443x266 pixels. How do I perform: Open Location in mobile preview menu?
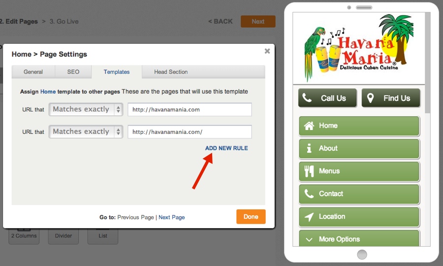click(x=359, y=217)
